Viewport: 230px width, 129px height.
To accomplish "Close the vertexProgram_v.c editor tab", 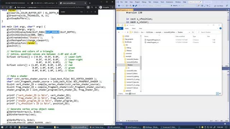I will (x=132, y=10).
